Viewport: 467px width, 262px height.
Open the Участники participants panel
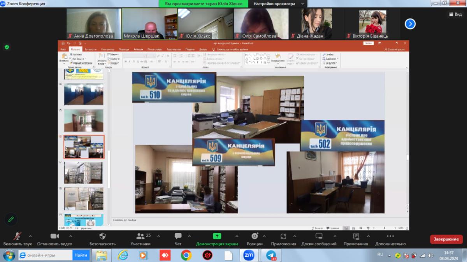tap(140, 236)
